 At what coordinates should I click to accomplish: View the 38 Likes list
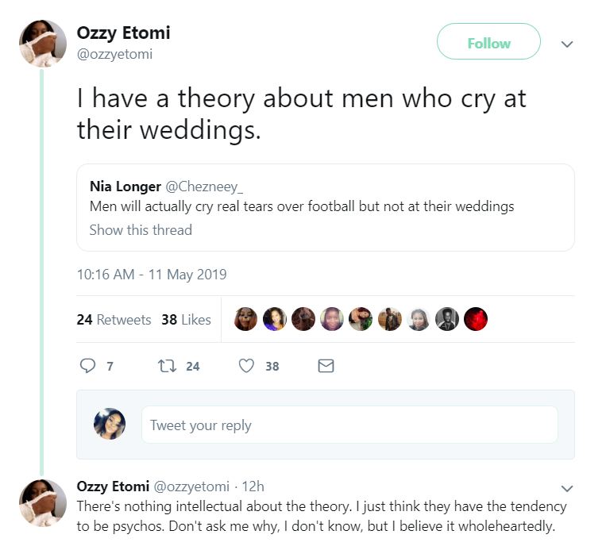pyautogui.click(x=186, y=320)
